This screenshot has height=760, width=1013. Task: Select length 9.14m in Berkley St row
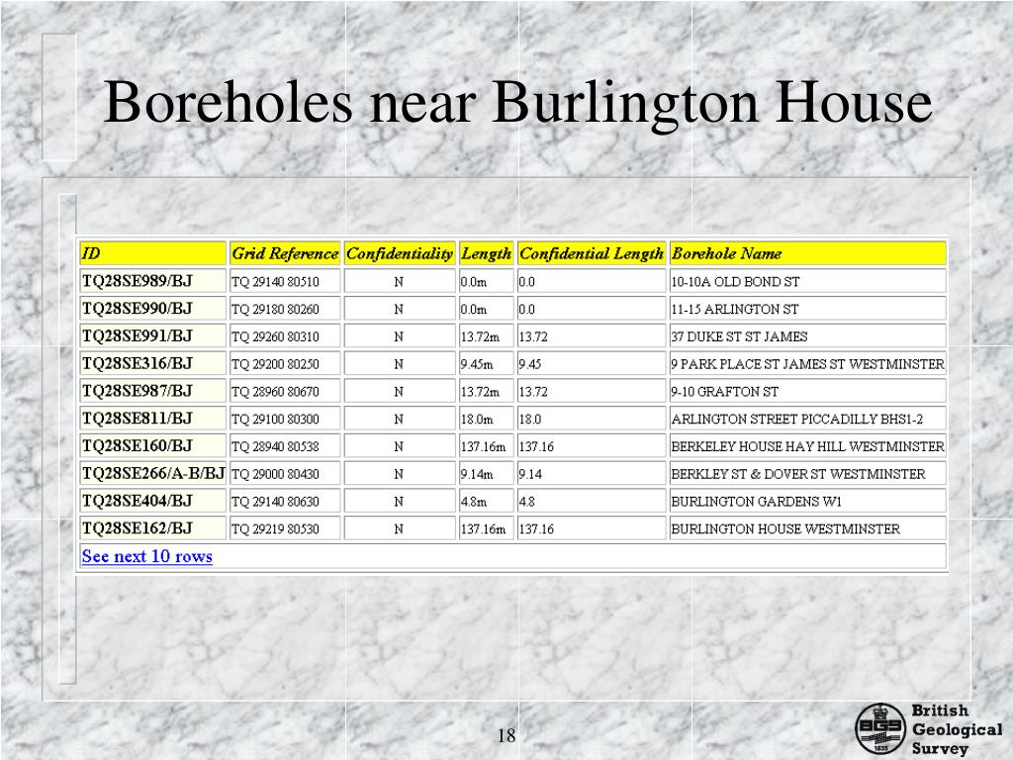point(477,474)
